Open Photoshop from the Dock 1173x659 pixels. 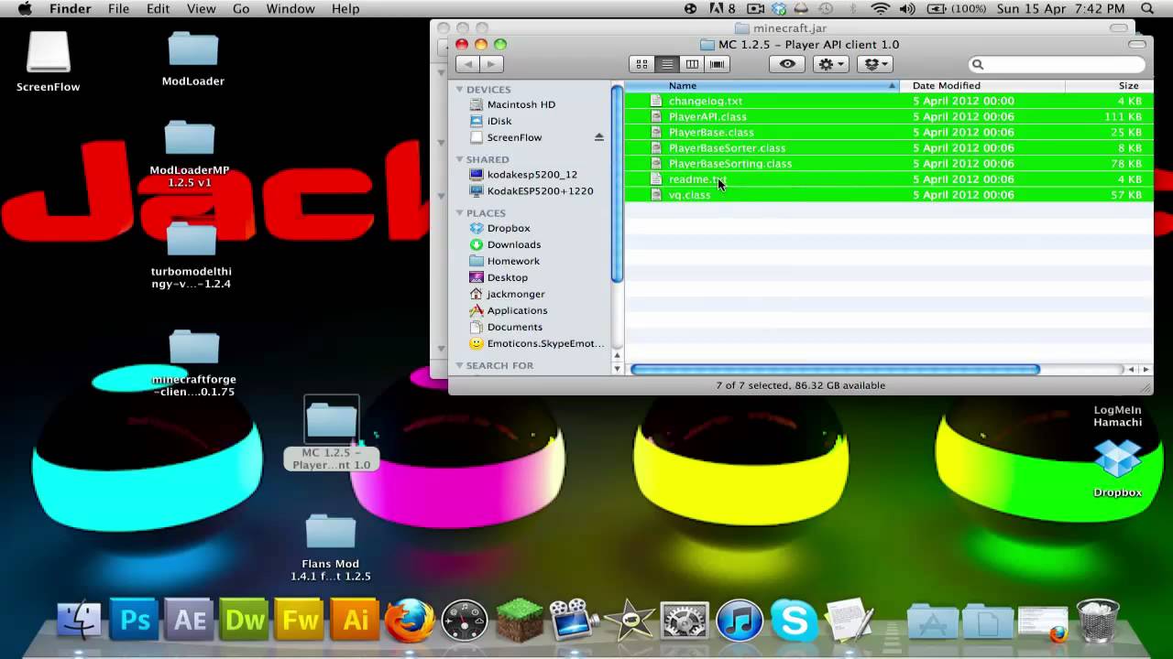coord(136,620)
